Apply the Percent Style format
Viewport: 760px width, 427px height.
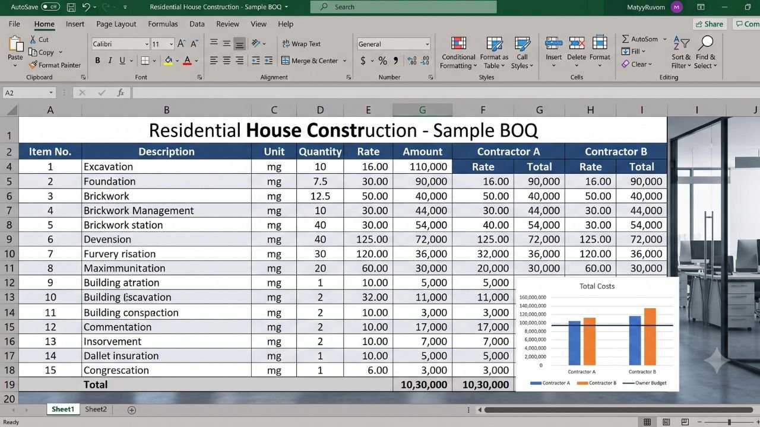(382, 61)
